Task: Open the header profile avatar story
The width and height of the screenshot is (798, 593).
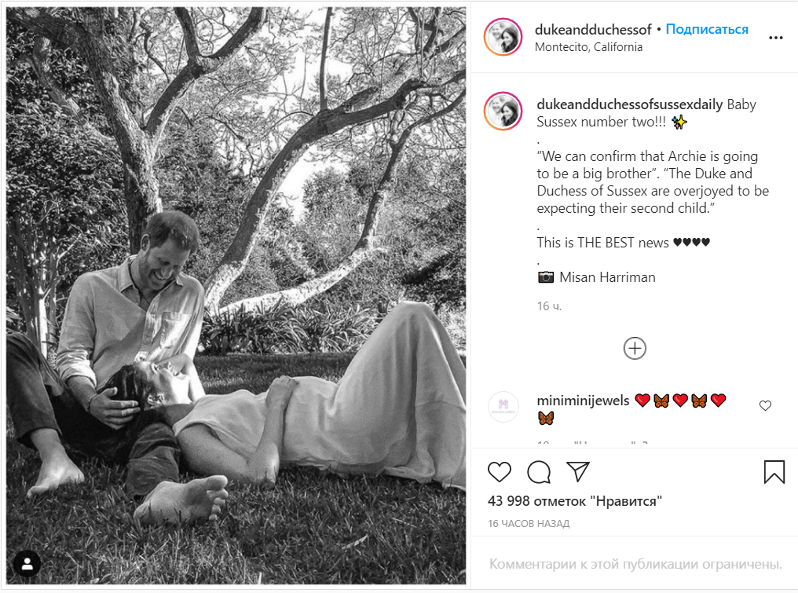Action: click(503, 37)
